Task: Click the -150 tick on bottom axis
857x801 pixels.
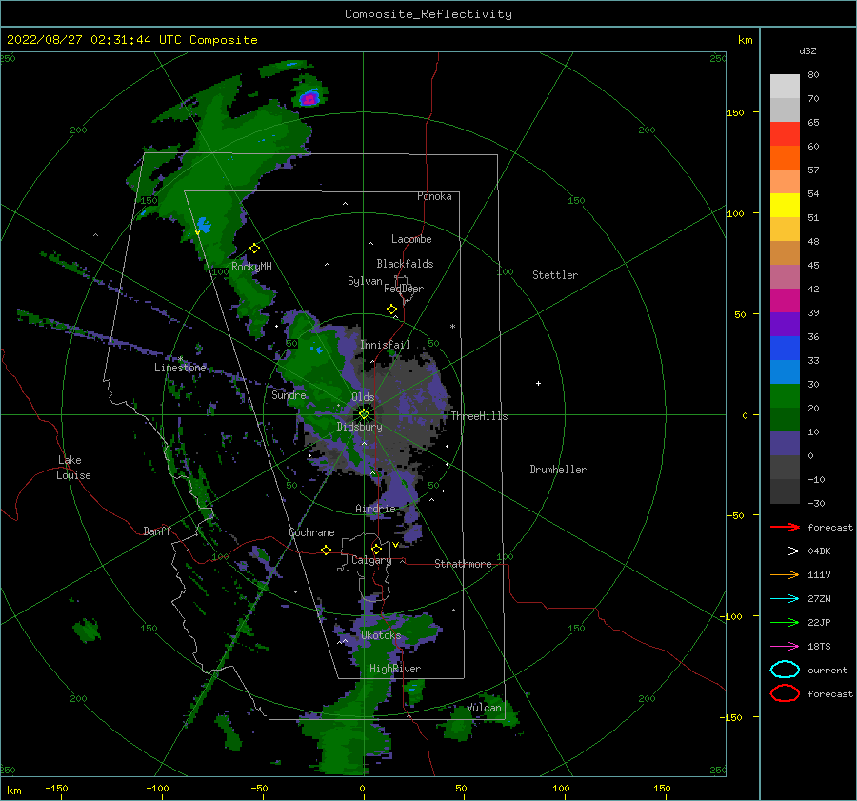Action: coord(56,788)
